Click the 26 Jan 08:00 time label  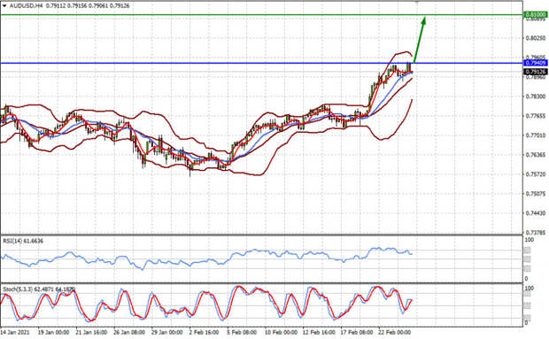point(129,332)
